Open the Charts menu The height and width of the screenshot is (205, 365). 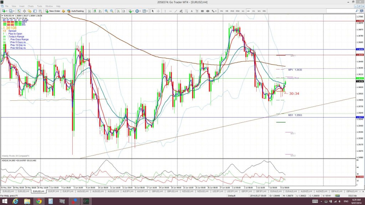(x=31, y=6)
